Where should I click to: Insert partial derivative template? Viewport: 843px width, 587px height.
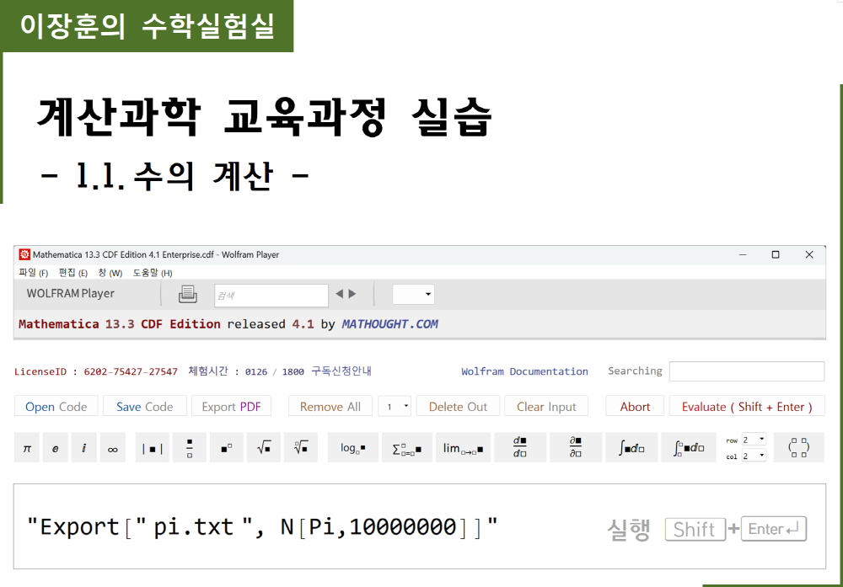click(x=575, y=448)
